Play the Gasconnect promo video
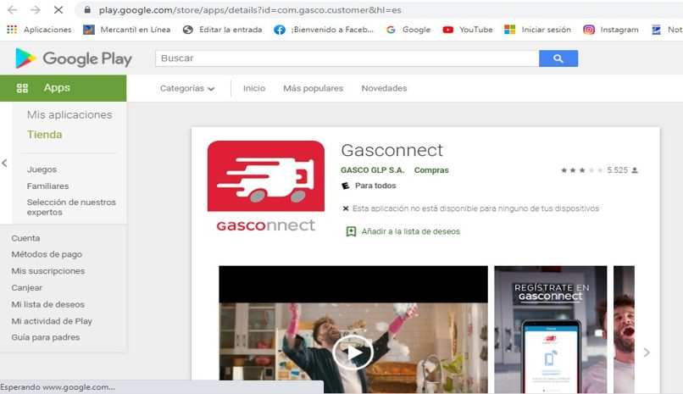683x394 pixels. pyautogui.click(x=353, y=352)
